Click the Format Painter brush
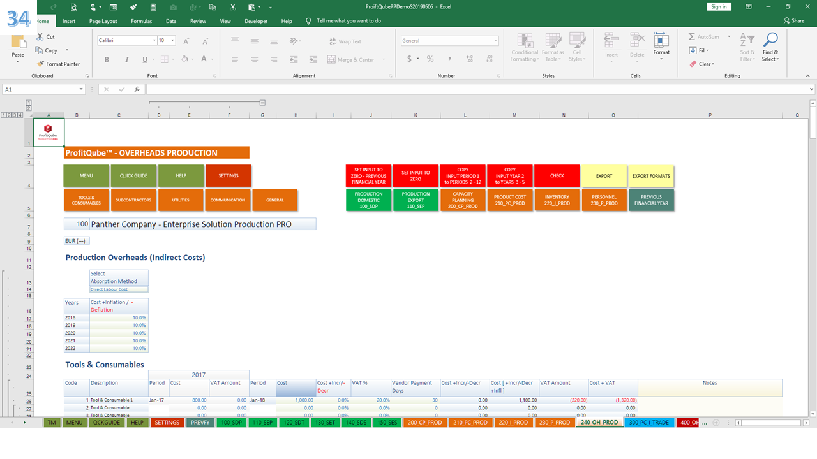 41,64
